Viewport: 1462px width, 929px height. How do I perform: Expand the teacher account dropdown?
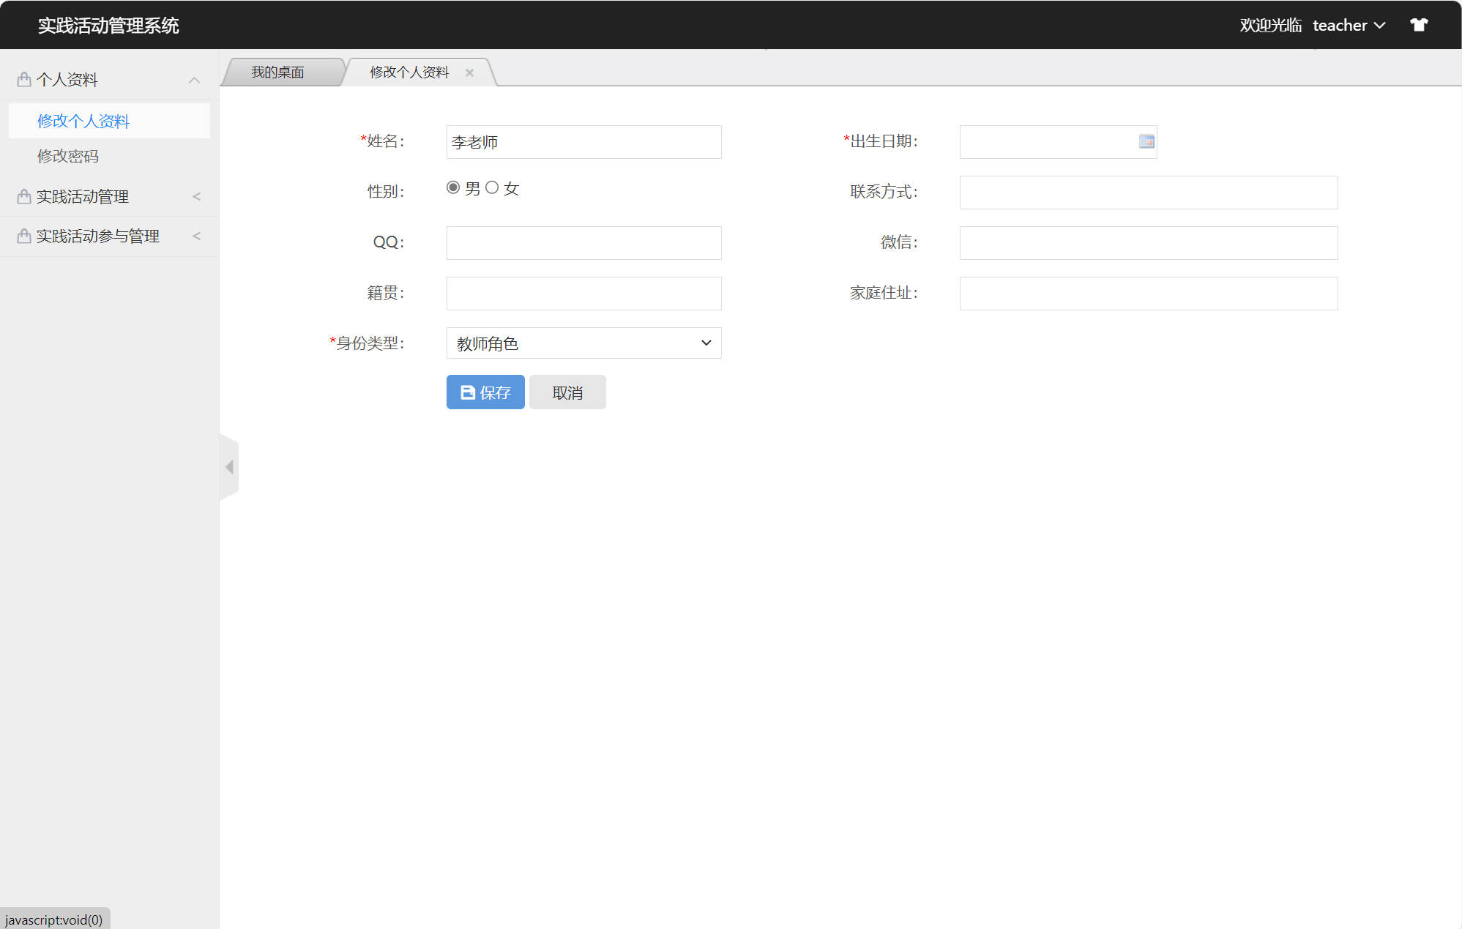pyautogui.click(x=1349, y=24)
